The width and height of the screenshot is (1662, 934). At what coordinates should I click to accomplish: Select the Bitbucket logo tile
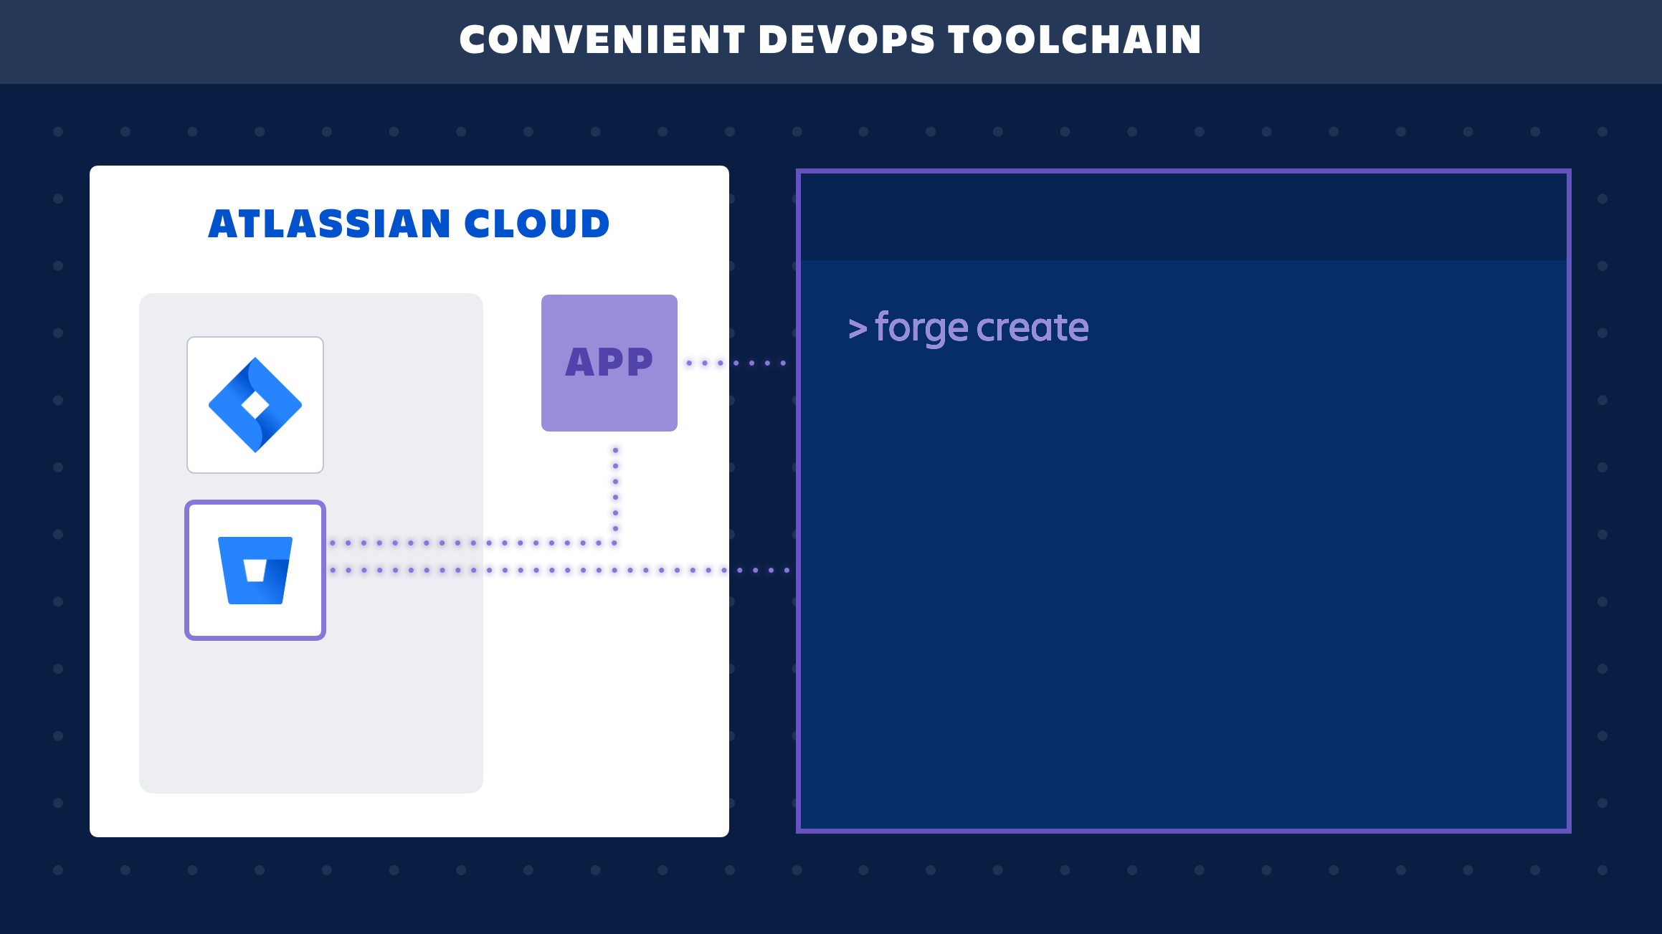click(x=255, y=570)
